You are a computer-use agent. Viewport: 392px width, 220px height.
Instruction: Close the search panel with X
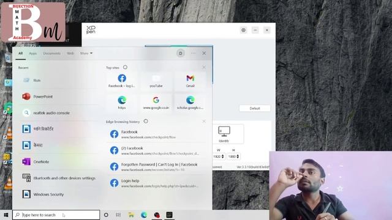tap(204, 53)
